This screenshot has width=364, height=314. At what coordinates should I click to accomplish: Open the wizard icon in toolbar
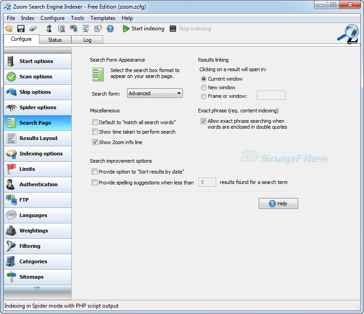tap(49, 29)
